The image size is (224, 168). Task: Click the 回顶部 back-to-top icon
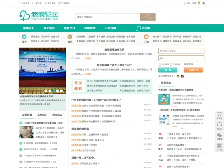pyautogui.click(x=219, y=114)
